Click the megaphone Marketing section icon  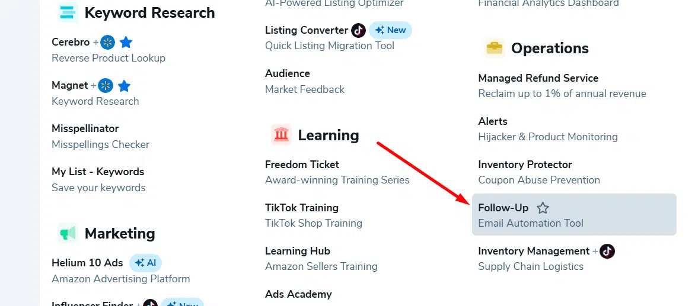(x=68, y=233)
